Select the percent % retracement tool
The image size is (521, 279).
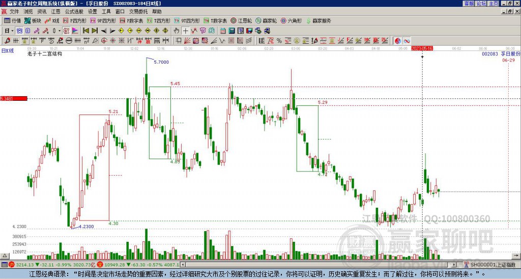(279, 41)
